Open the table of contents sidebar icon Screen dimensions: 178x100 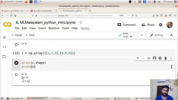[x=4, y=37]
